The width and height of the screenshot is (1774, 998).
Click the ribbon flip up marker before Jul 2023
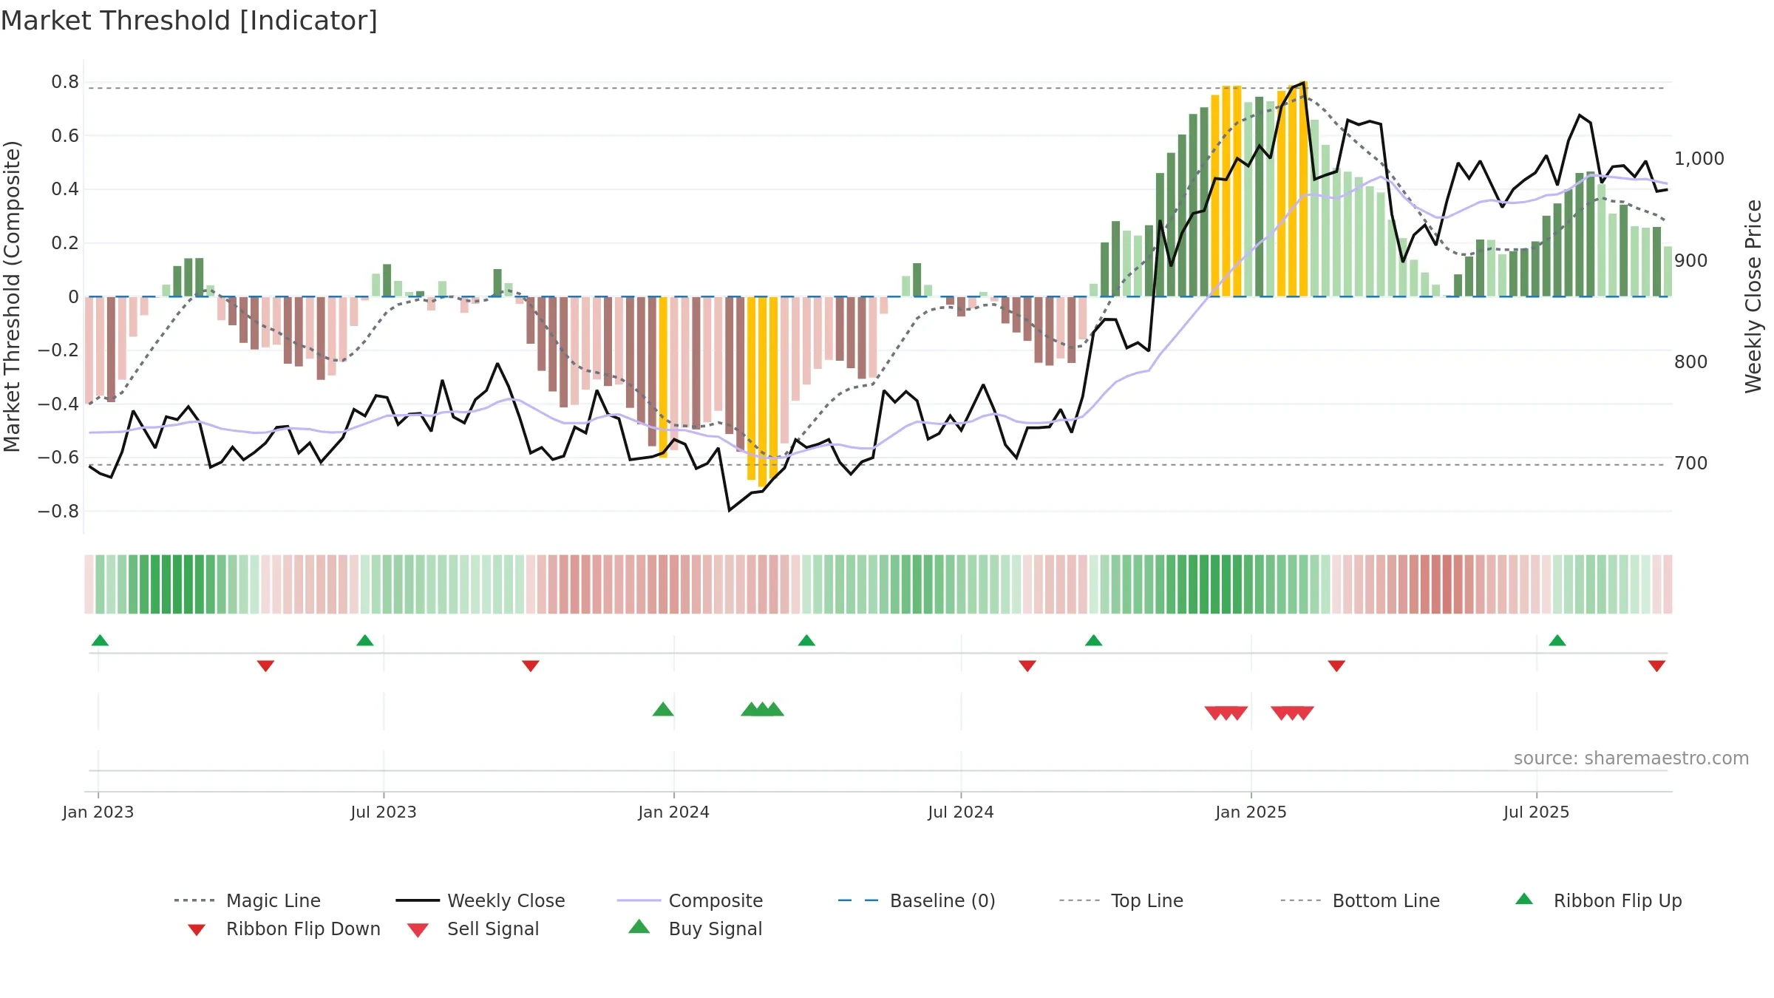[365, 640]
